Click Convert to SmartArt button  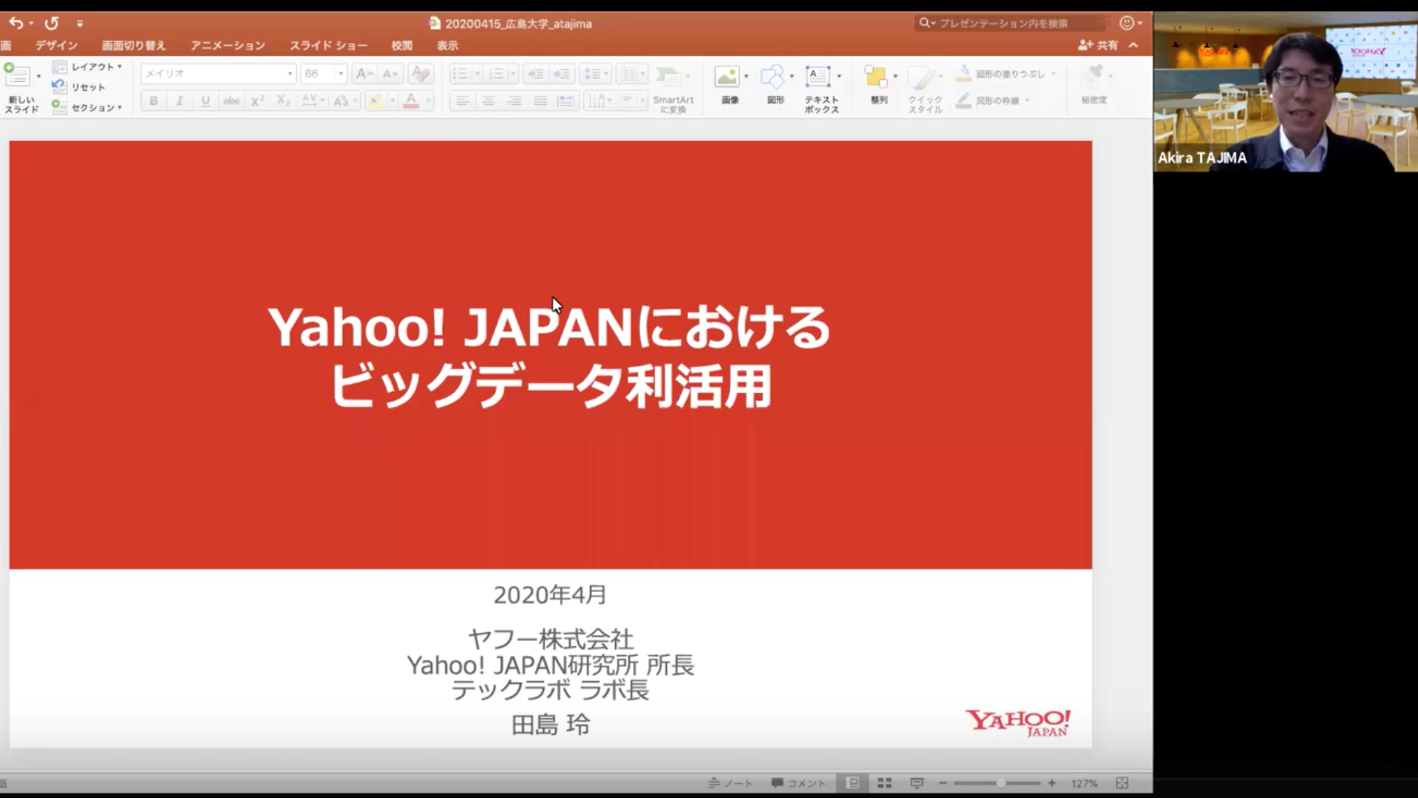[673, 90]
